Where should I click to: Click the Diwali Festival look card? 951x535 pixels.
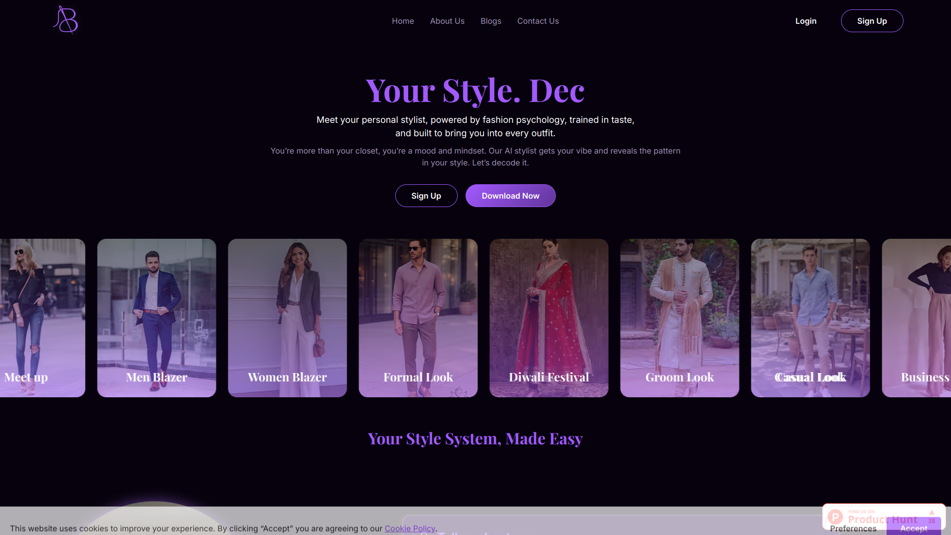coord(549,318)
